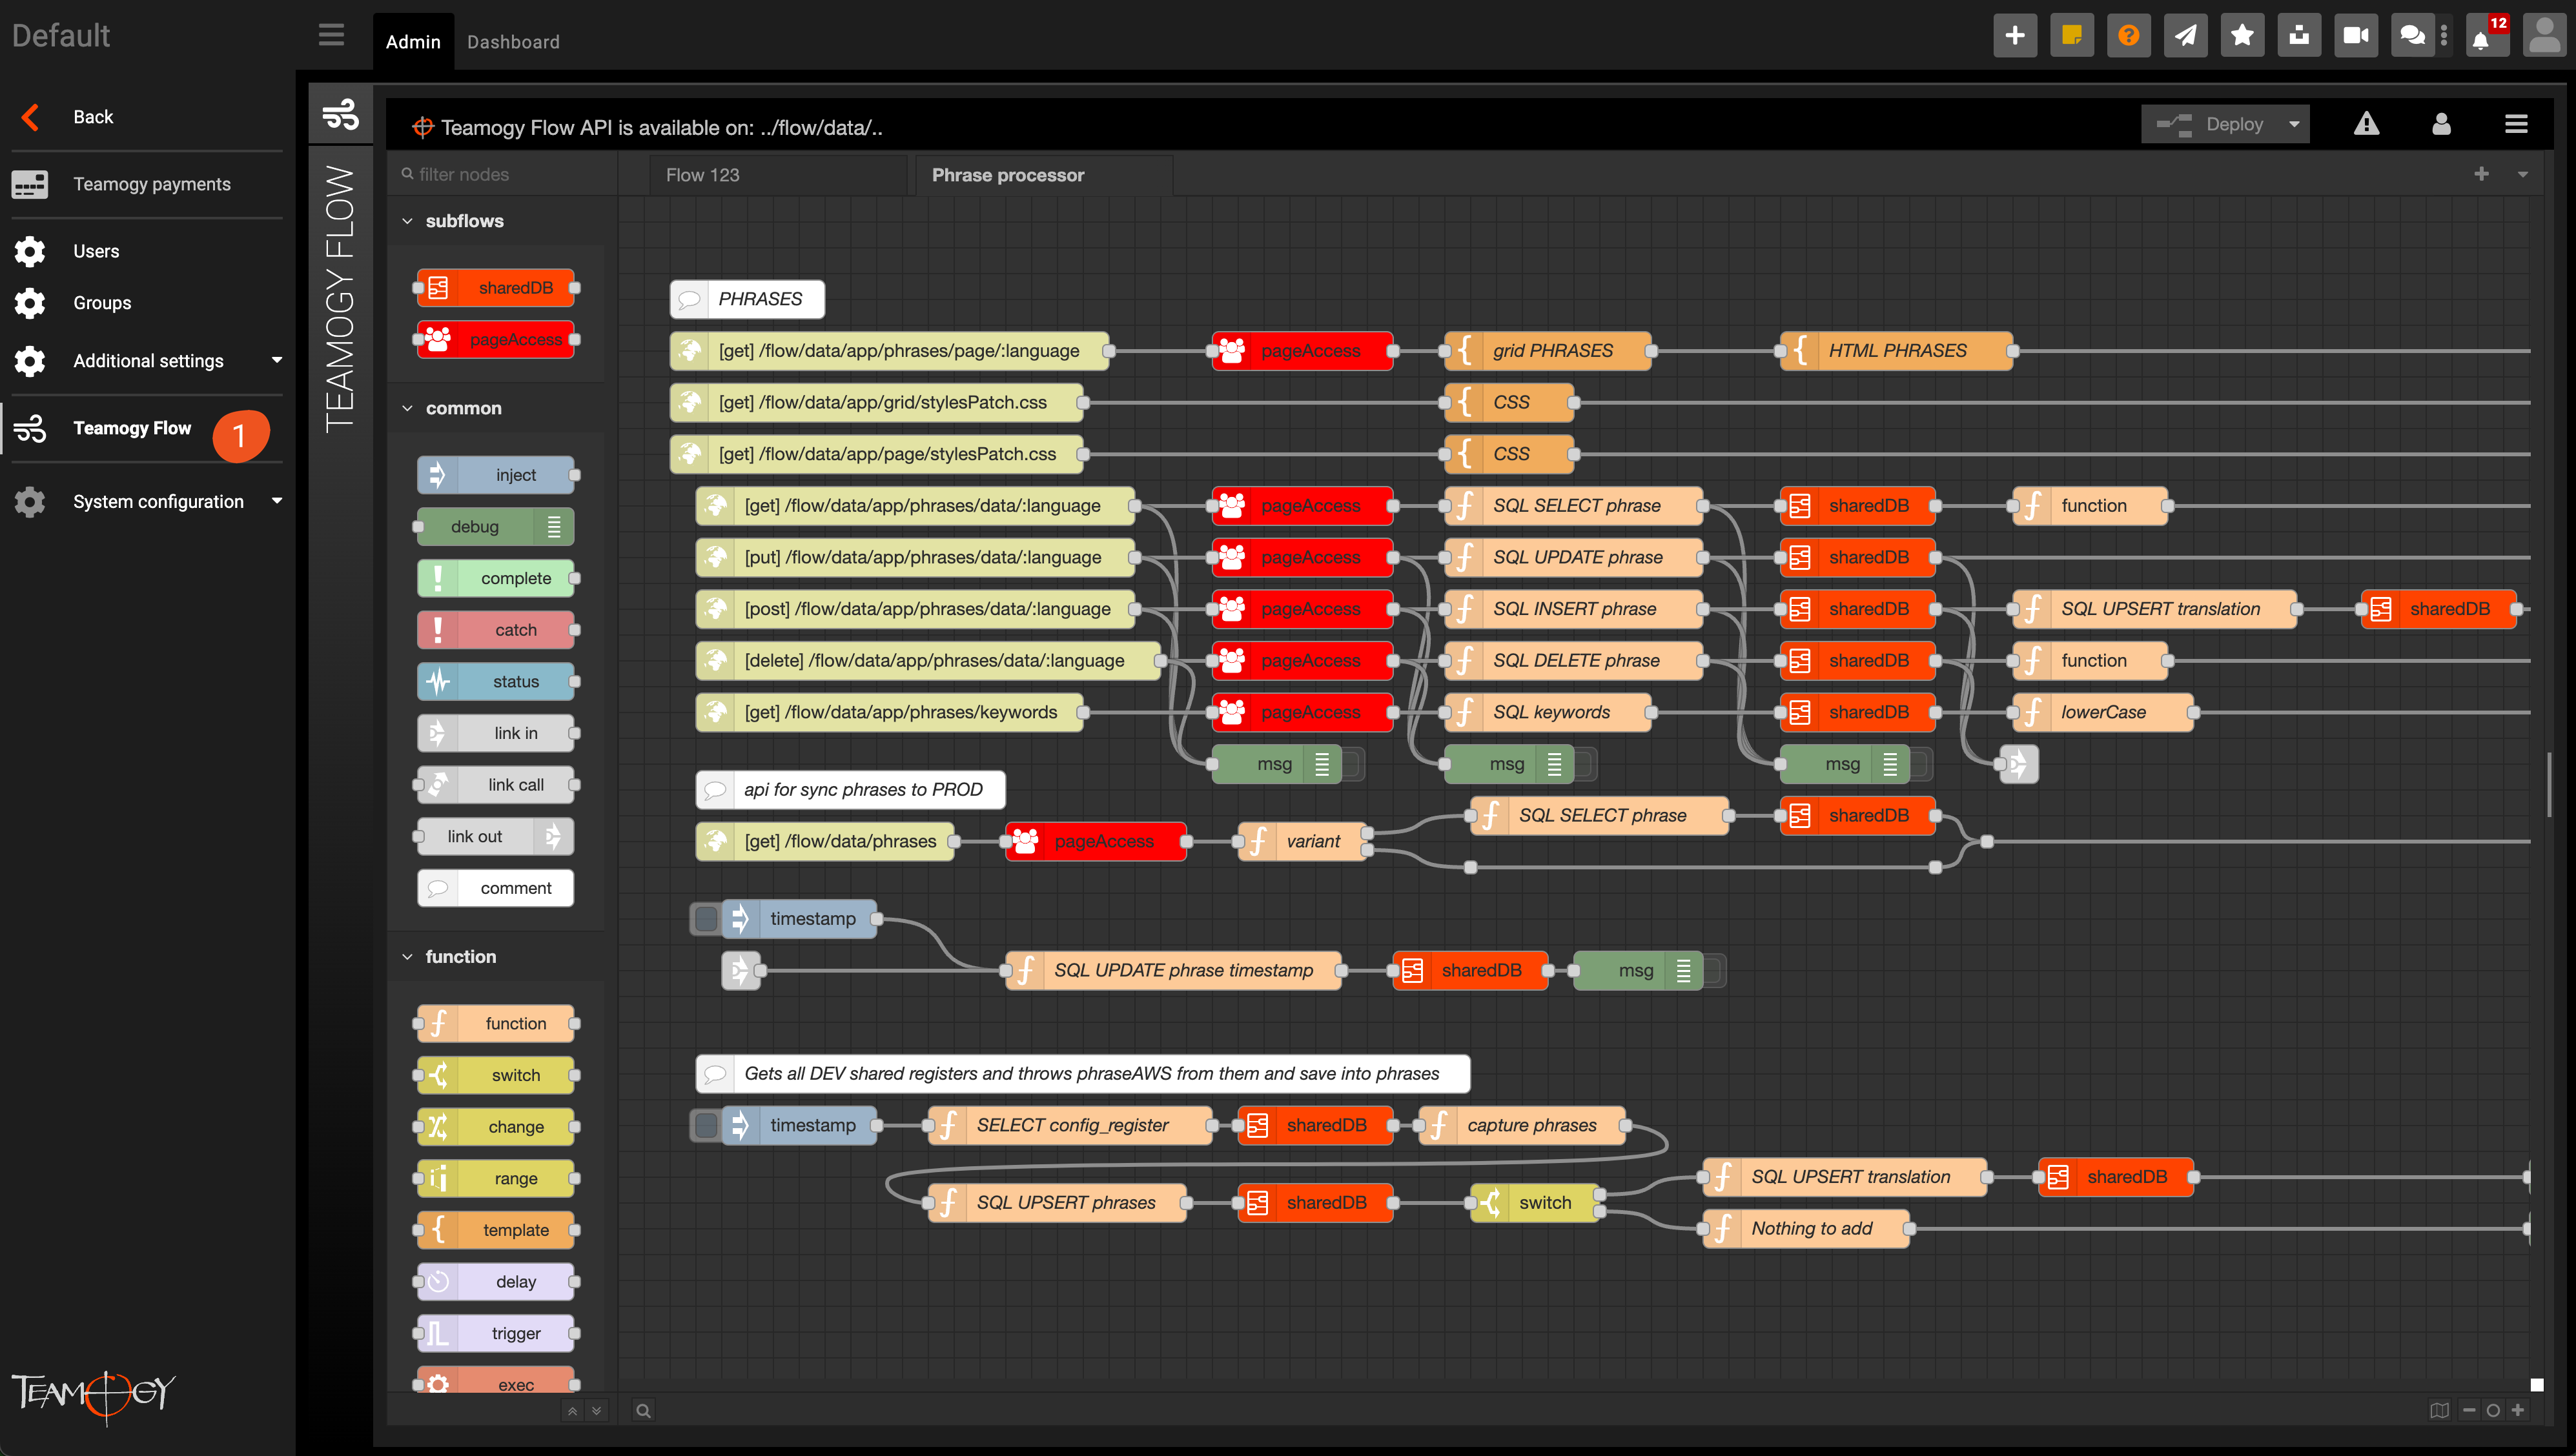Click the first timestamp inject trigger button
Screen dimensions: 2576x1456
pyautogui.click(x=706, y=919)
